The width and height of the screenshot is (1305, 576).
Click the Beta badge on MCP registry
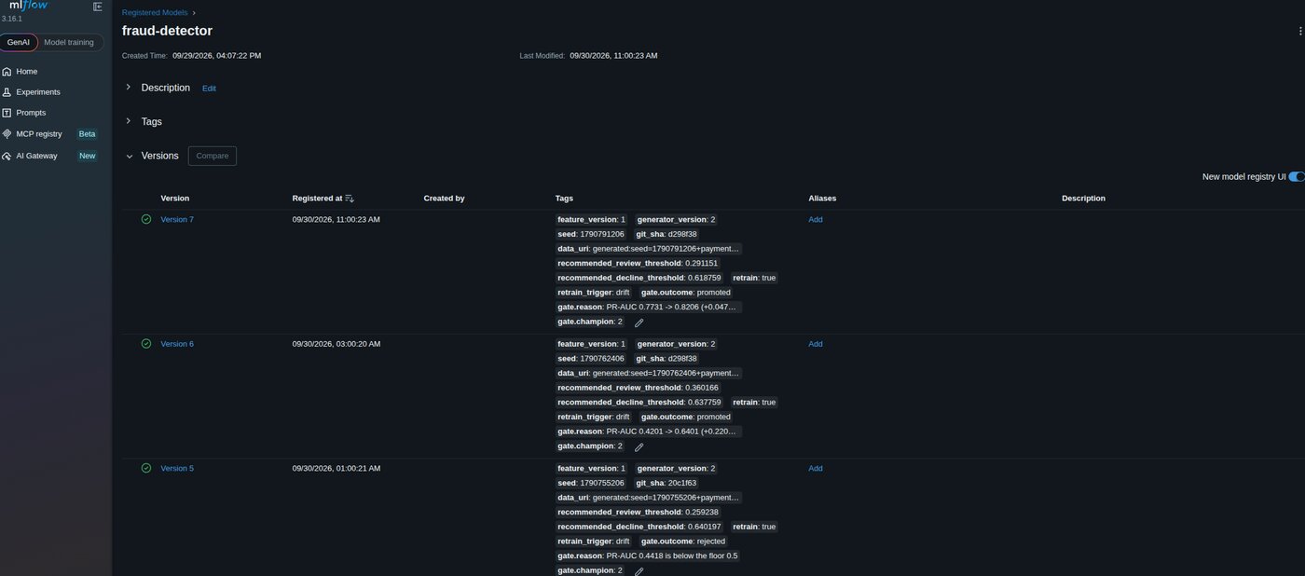87,134
